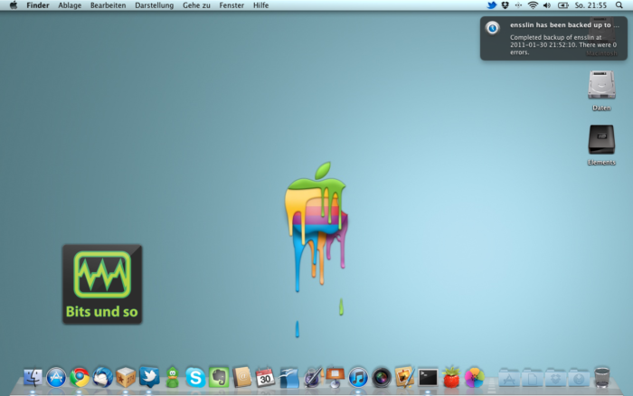Open the Trash in the dock
This screenshot has height=396, width=633.
(602, 377)
